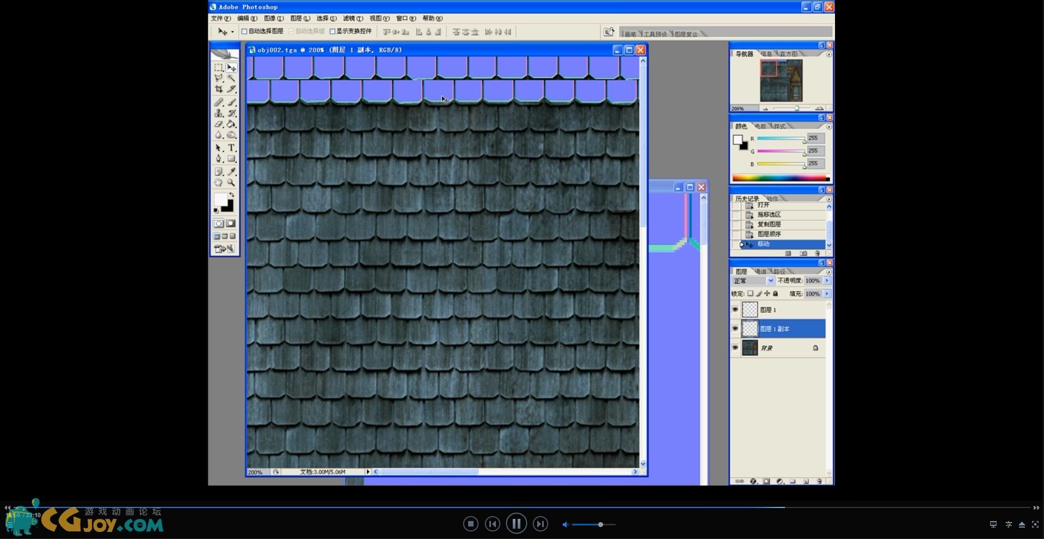This screenshot has height=539, width=1044.
Task: Select the Notes tool
Action: (218, 172)
